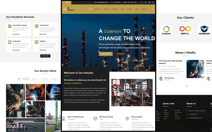
Task: Open the Contact nav item
Action: pos(144,9)
